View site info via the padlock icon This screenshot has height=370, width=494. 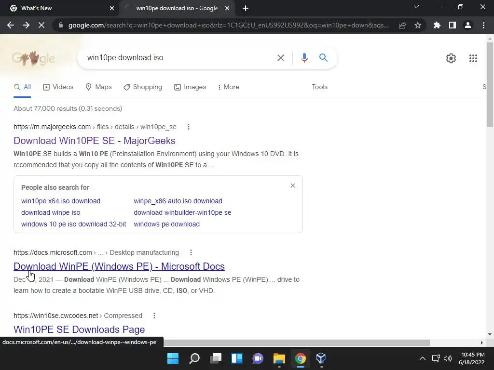coord(60,25)
